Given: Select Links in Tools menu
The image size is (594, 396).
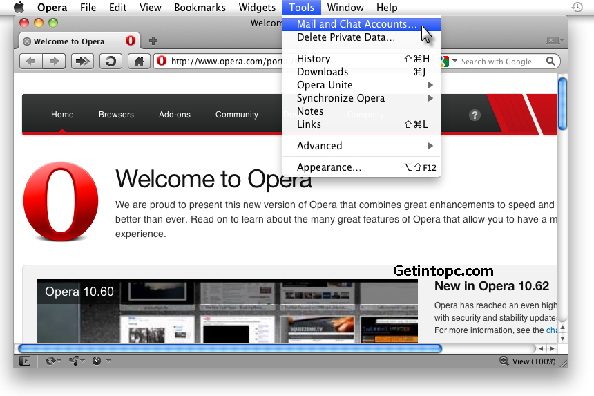Looking at the screenshot, I should click(361, 124).
